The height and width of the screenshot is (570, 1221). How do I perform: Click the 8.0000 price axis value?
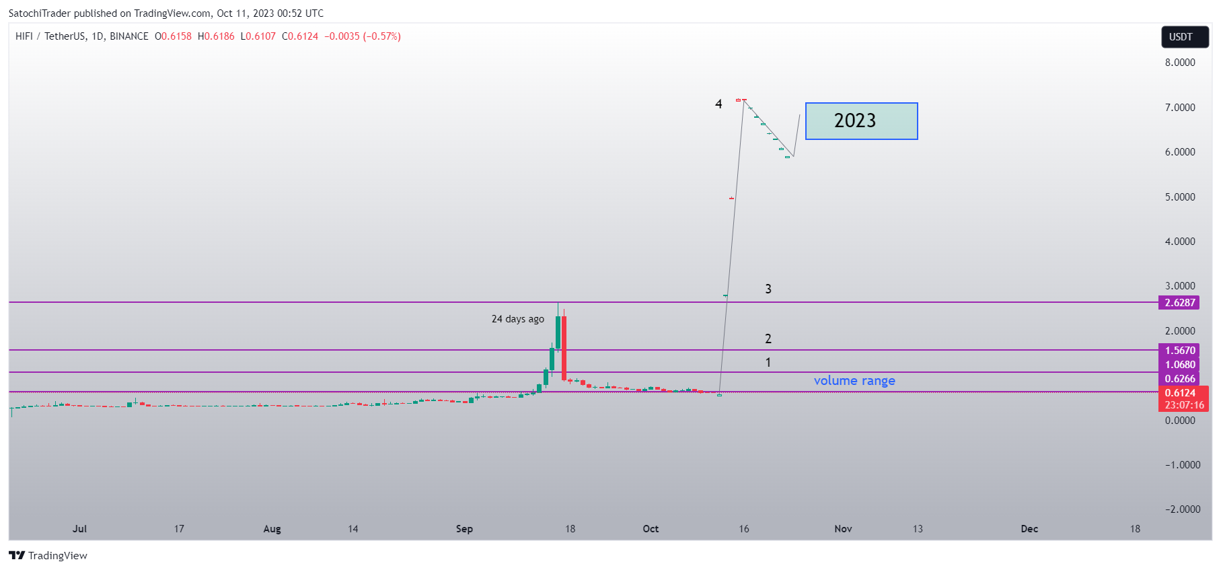(1180, 63)
